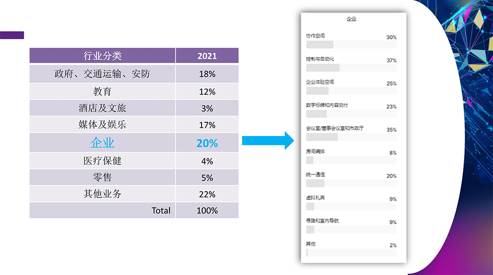This screenshot has width=493, height=275.
Task: Click the 协作空间 progress bar
Action: pyautogui.click(x=351, y=44)
